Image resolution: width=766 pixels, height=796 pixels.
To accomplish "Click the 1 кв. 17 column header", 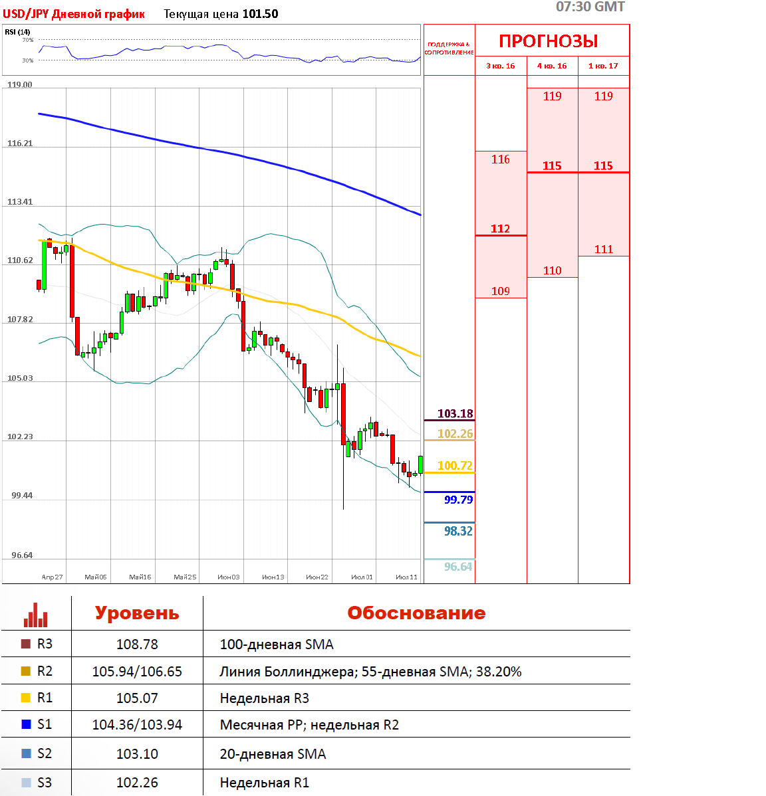I will pos(604,66).
